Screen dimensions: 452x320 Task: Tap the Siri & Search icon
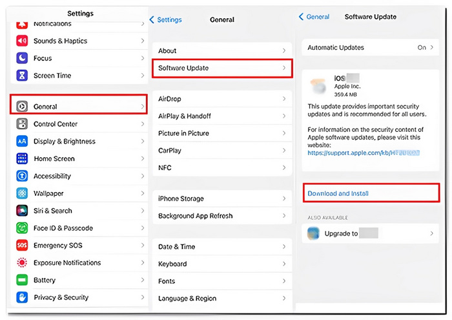[x=22, y=211]
